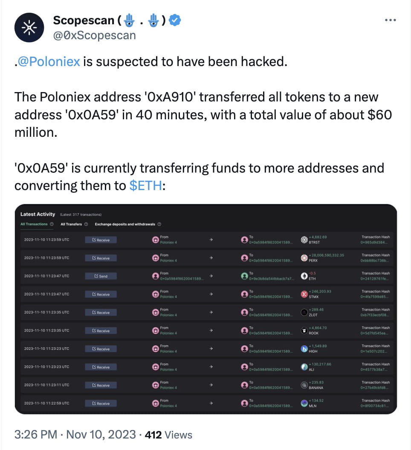Click the Receive button on the first row

101,239
